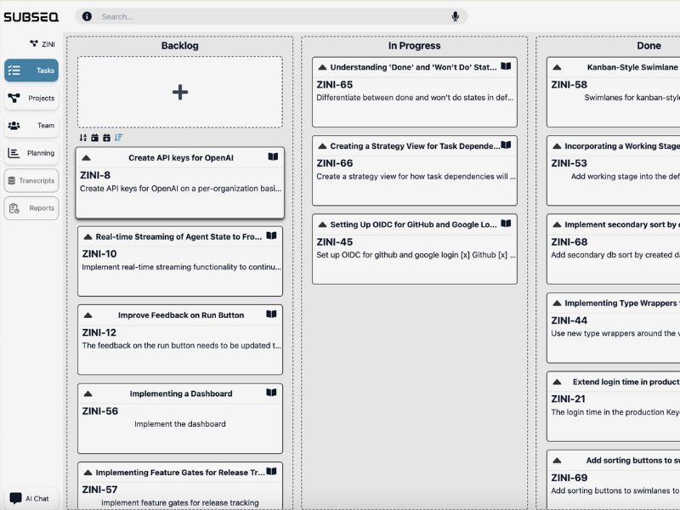
Task: Select the ZINI project label in sidebar
Action: click(x=42, y=44)
